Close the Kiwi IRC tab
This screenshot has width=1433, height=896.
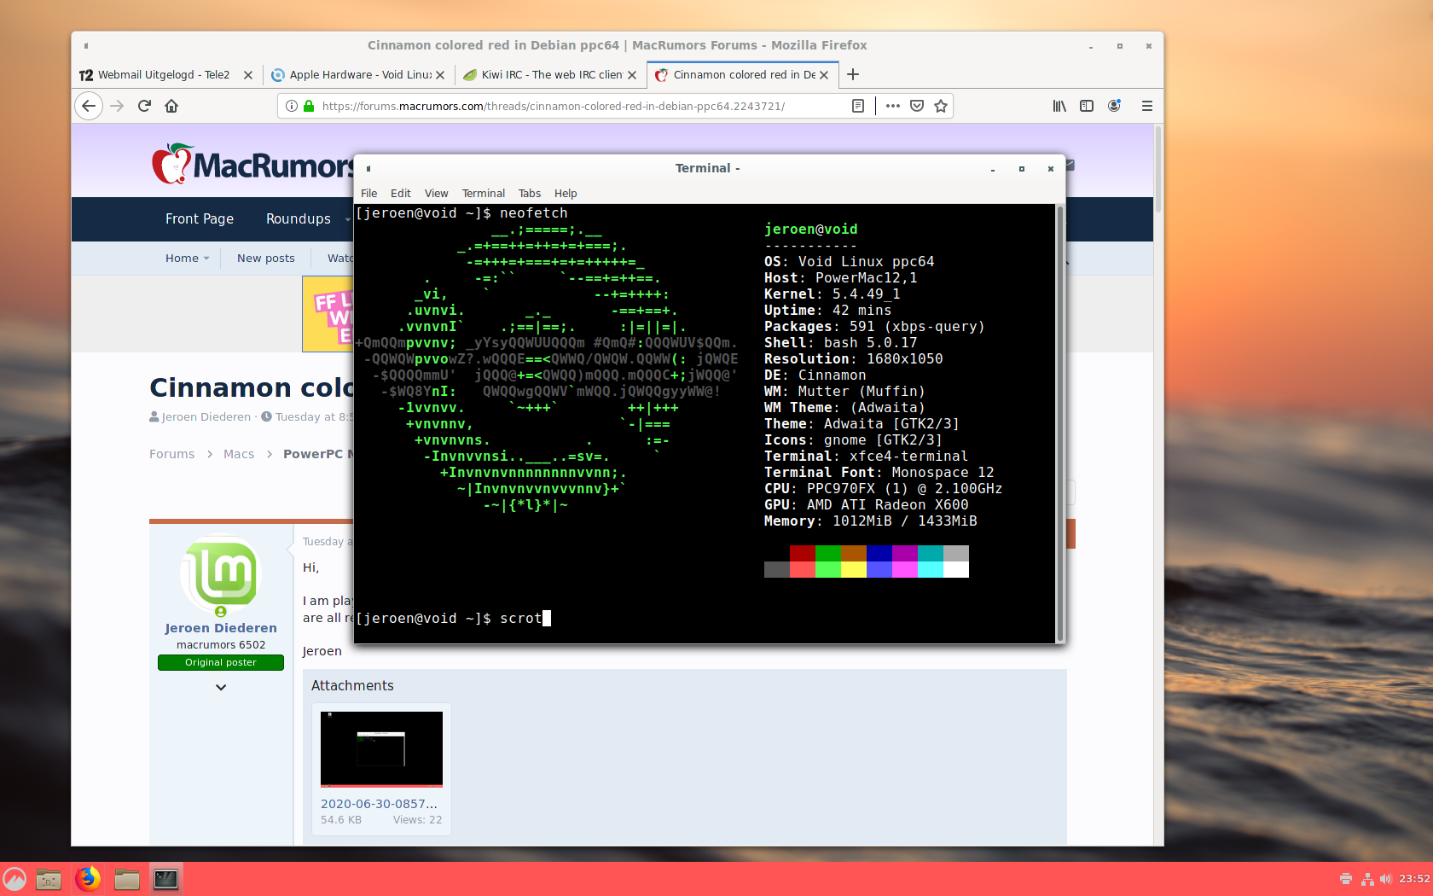(x=632, y=75)
